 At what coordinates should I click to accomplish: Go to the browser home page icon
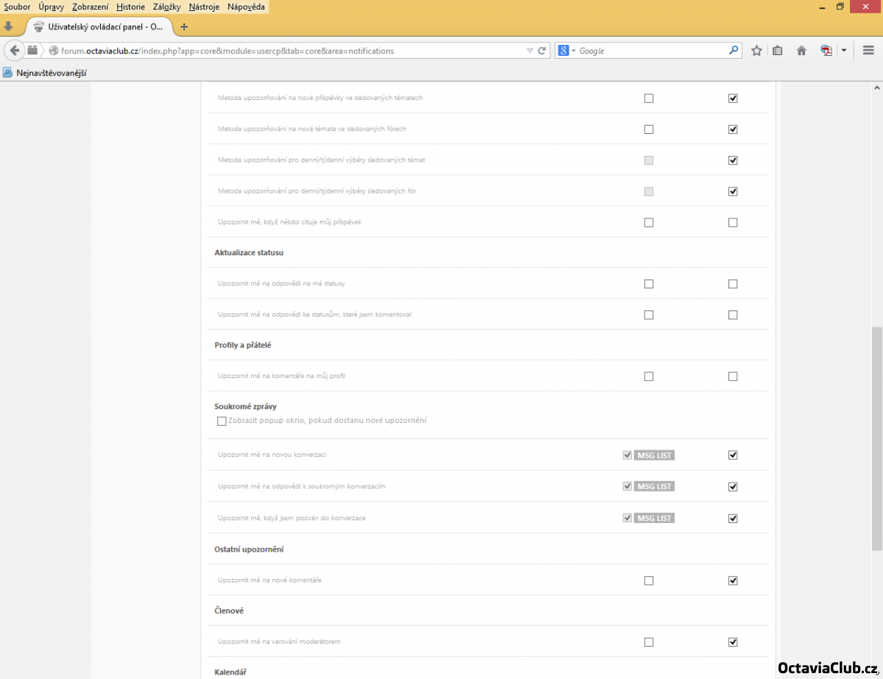point(802,51)
